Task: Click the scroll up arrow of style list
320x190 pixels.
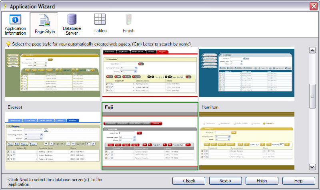Action: click(312, 50)
